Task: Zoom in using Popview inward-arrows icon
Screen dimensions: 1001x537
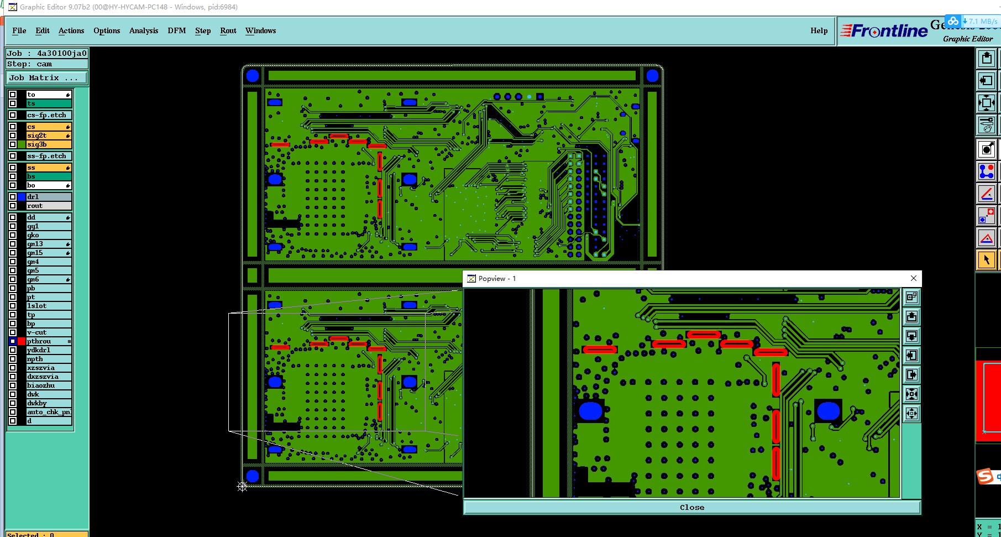Action: tap(911, 394)
